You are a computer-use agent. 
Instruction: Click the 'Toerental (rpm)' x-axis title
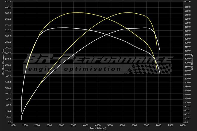[98, 128]
